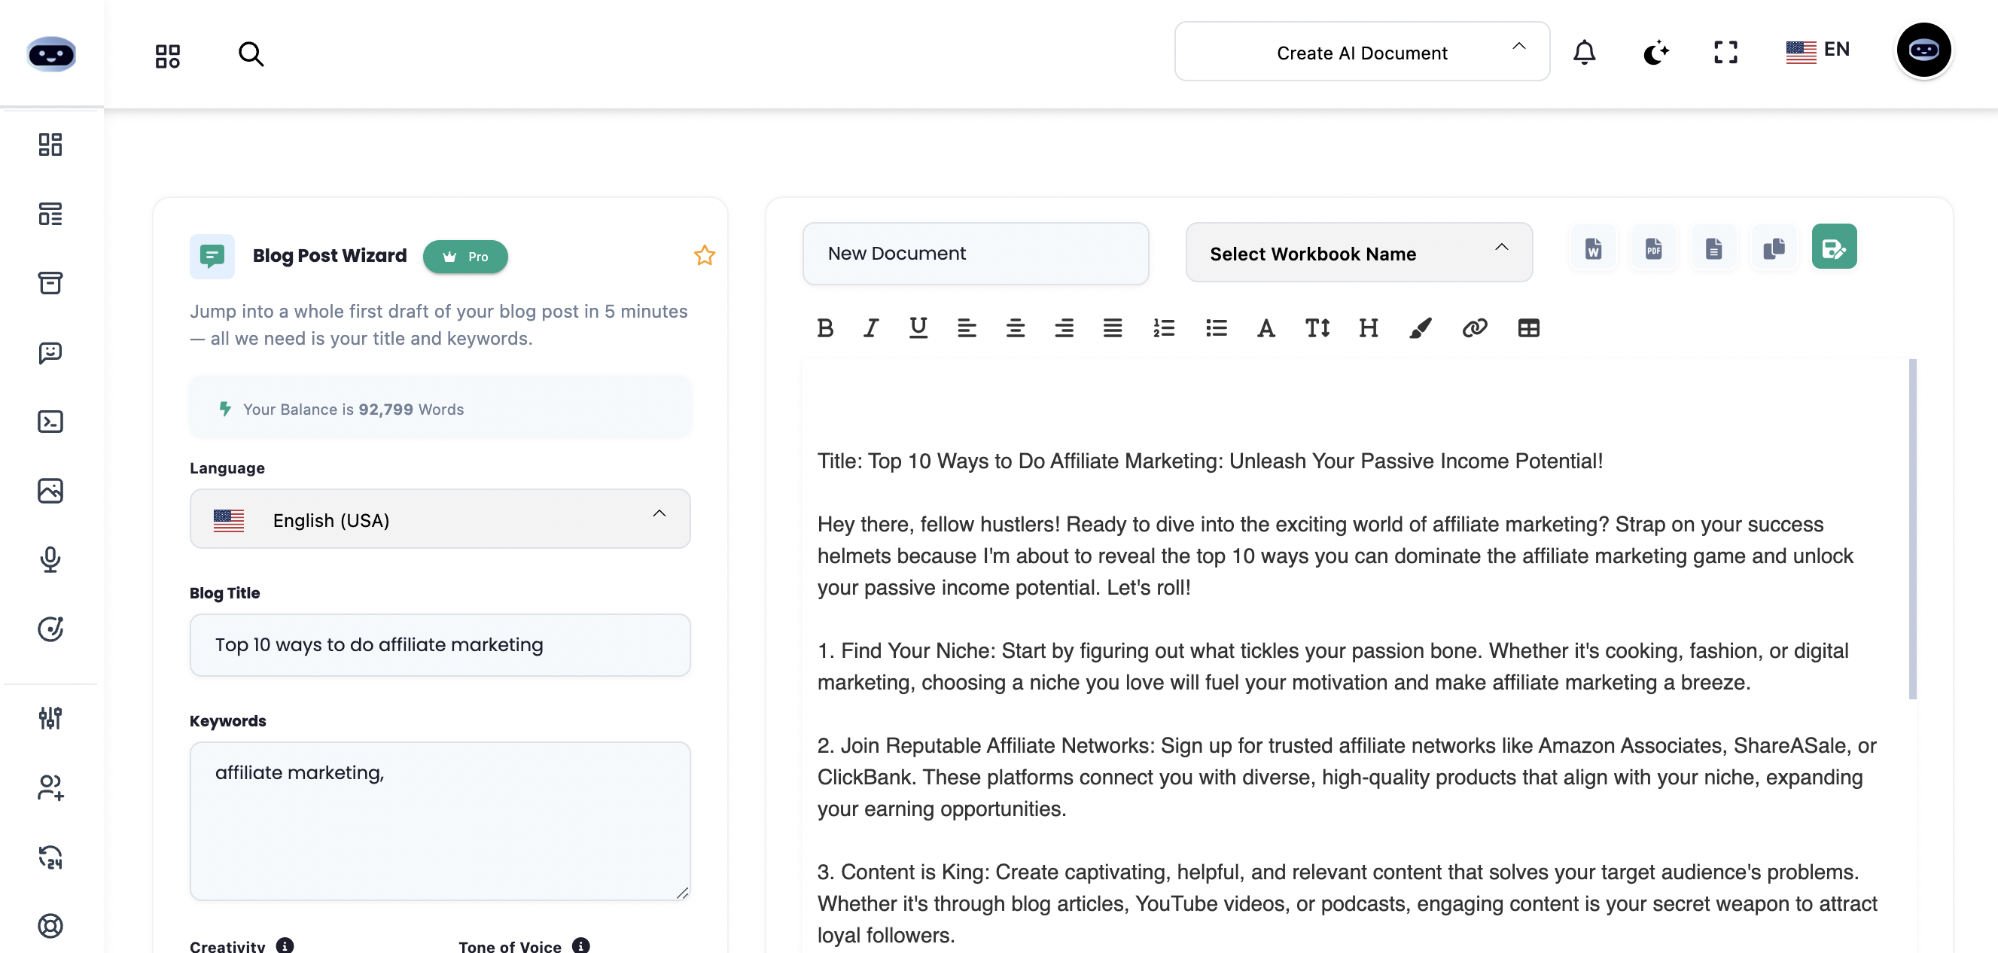Image resolution: width=1998 pixels, height=953 pixels.
Task: Export the document as PDF
Action: (1653, 248)
